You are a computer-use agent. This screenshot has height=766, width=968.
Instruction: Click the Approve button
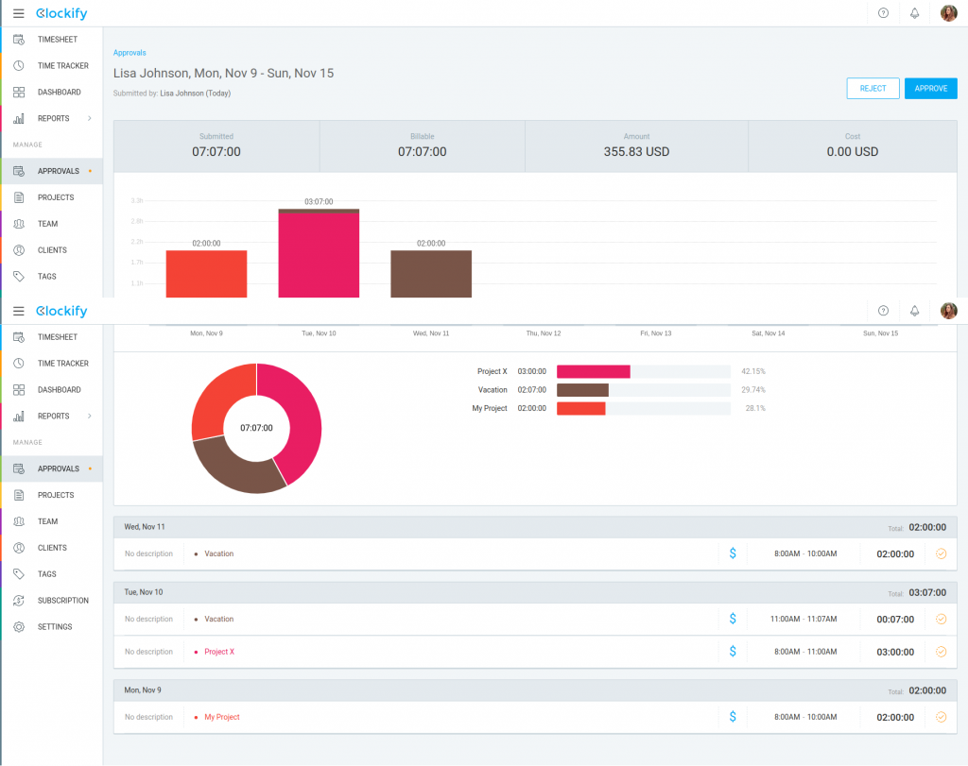click(931, 88)
